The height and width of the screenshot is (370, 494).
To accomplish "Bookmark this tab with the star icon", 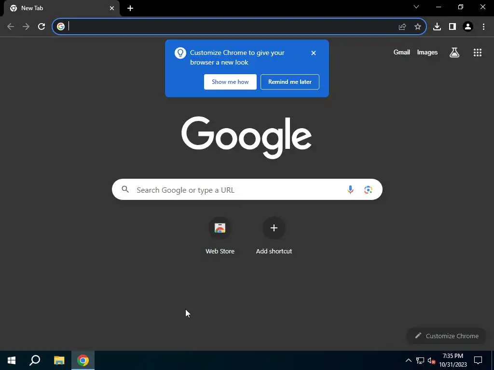I will [418, 26].
